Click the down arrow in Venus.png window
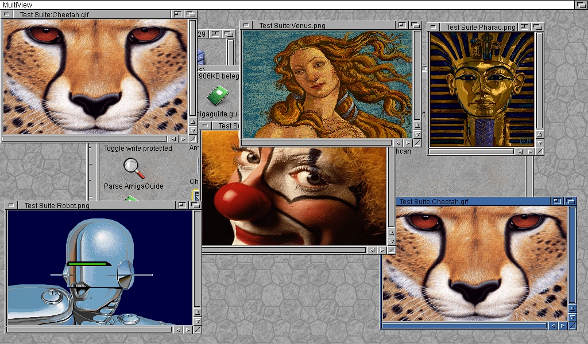The width and height of the screenshot is (588, 344). [417, 134]
